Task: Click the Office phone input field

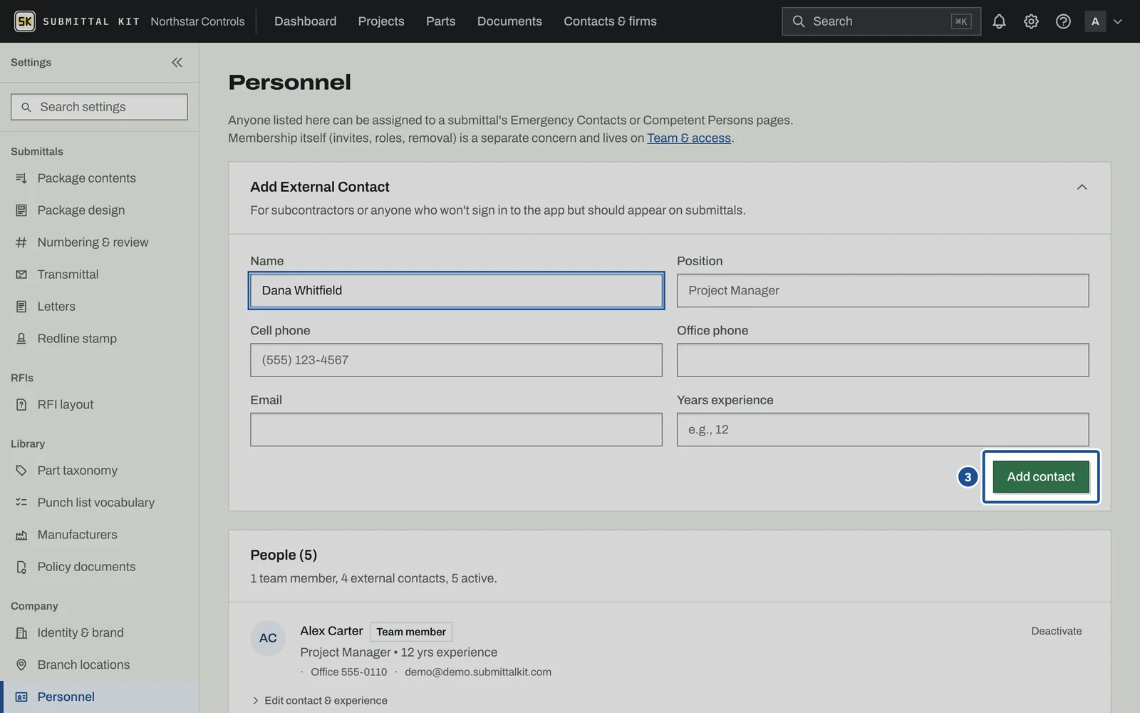Action: coord(883,360)
